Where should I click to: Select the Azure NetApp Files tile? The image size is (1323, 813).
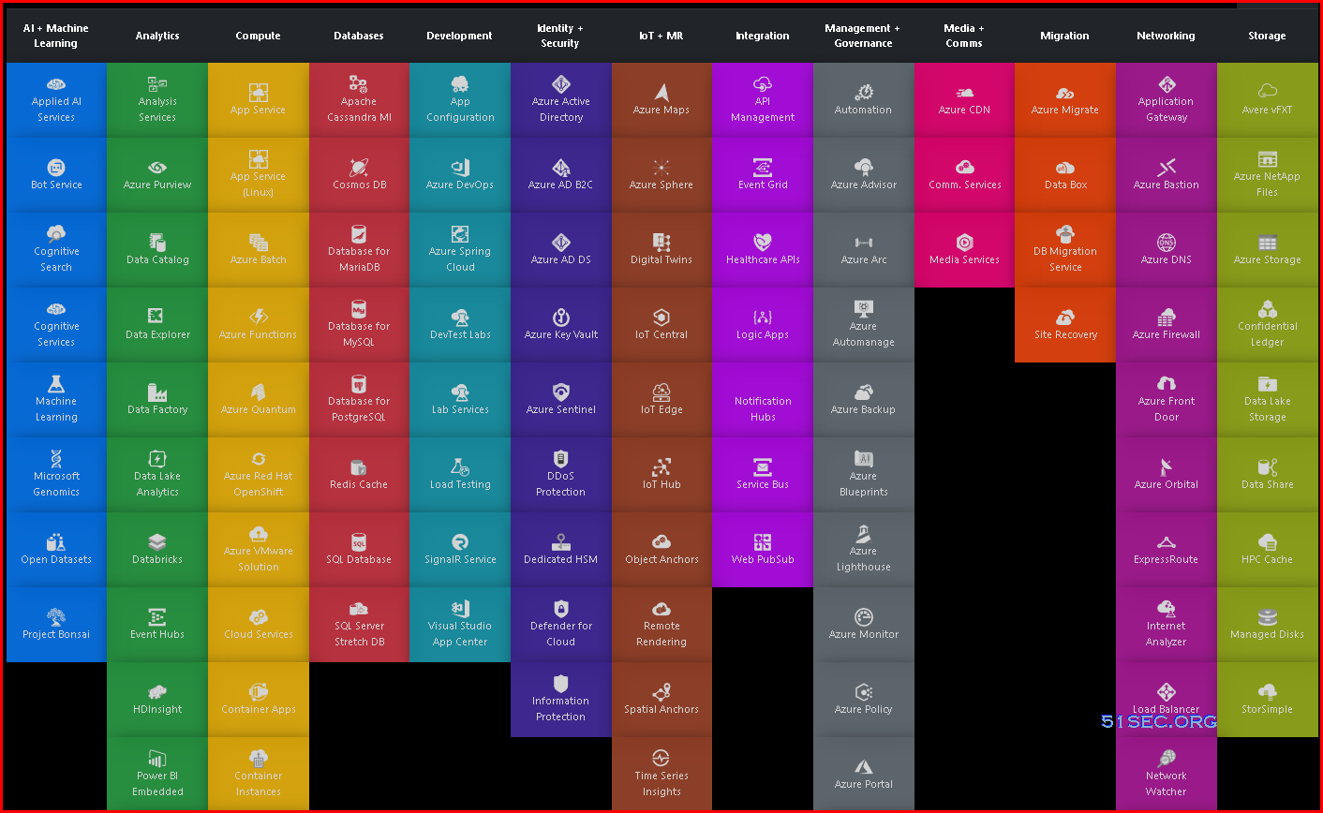(x=1268, y=175)
